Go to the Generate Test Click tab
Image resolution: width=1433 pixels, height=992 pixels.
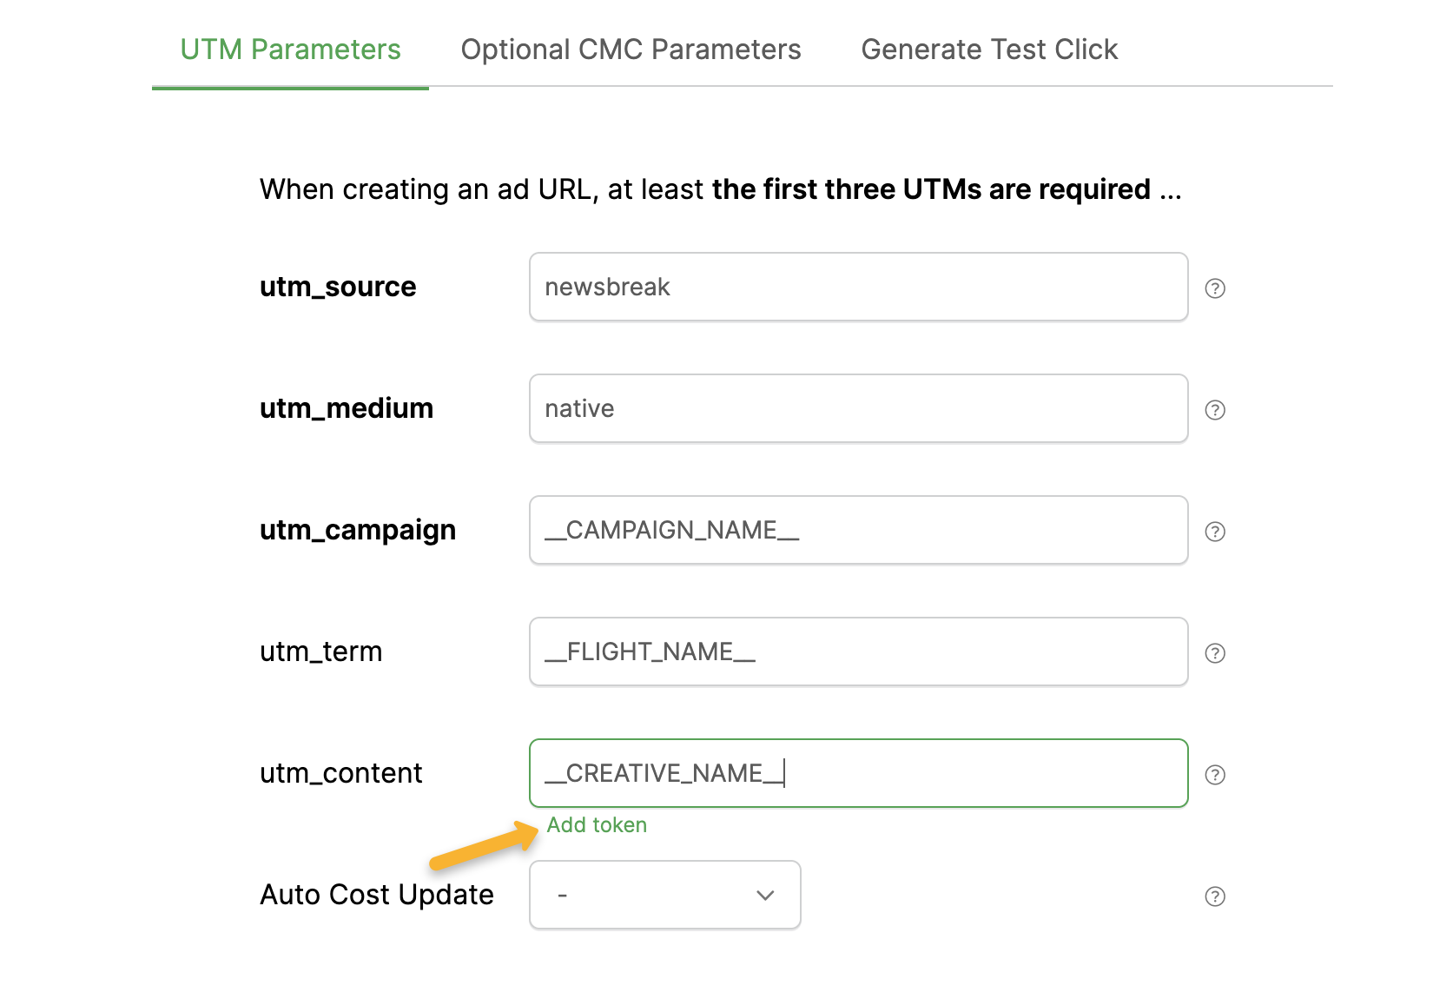989,50
